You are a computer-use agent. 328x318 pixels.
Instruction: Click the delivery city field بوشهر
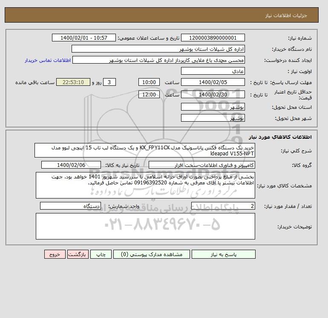tap(213, 118)
